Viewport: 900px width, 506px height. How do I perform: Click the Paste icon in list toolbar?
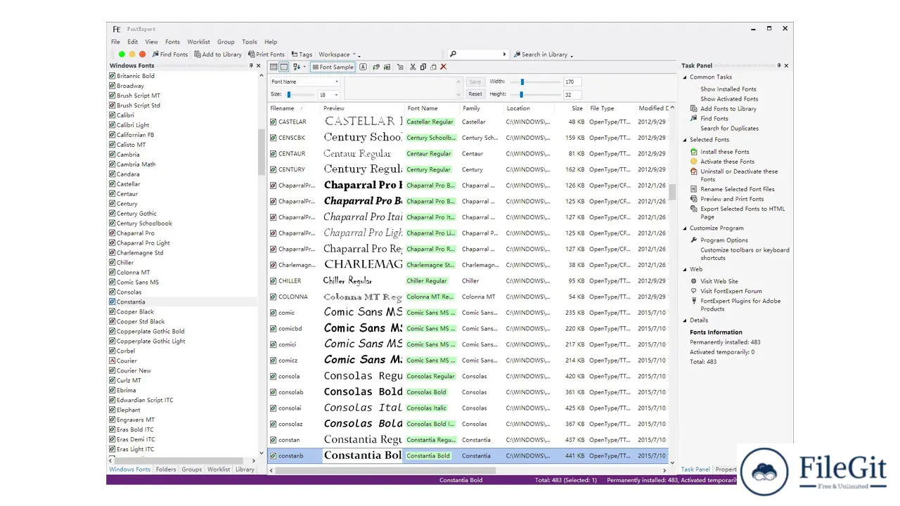(x=433, y=67)
